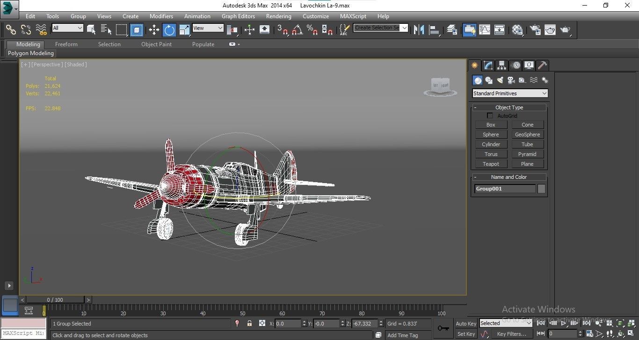
Task: Click Render Production teapot icon
Action: point(566,30)
